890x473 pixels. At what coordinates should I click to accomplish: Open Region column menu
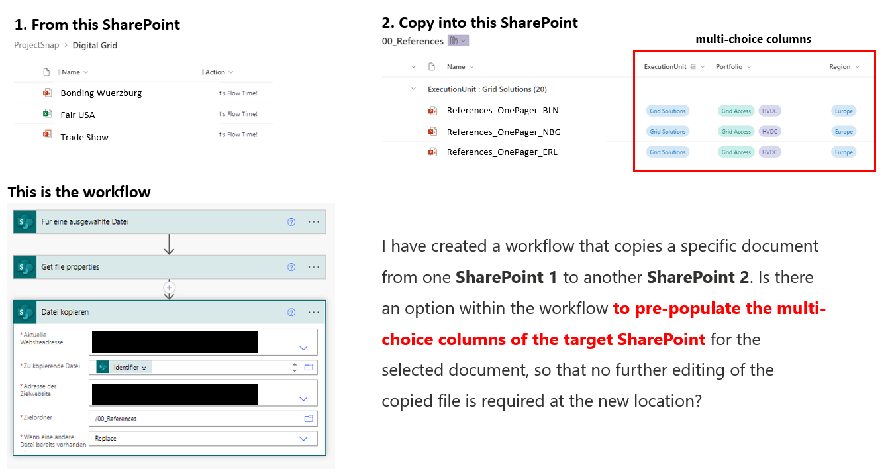coord(857,67)
